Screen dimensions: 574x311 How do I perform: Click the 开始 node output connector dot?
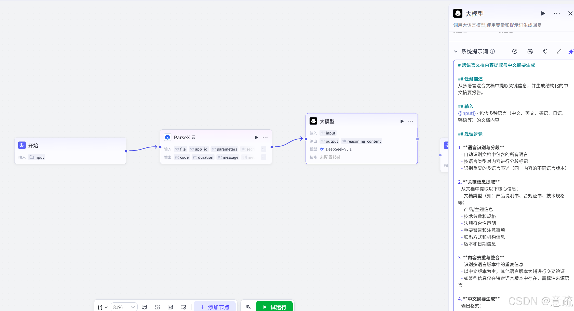click(x=126, y=151)
